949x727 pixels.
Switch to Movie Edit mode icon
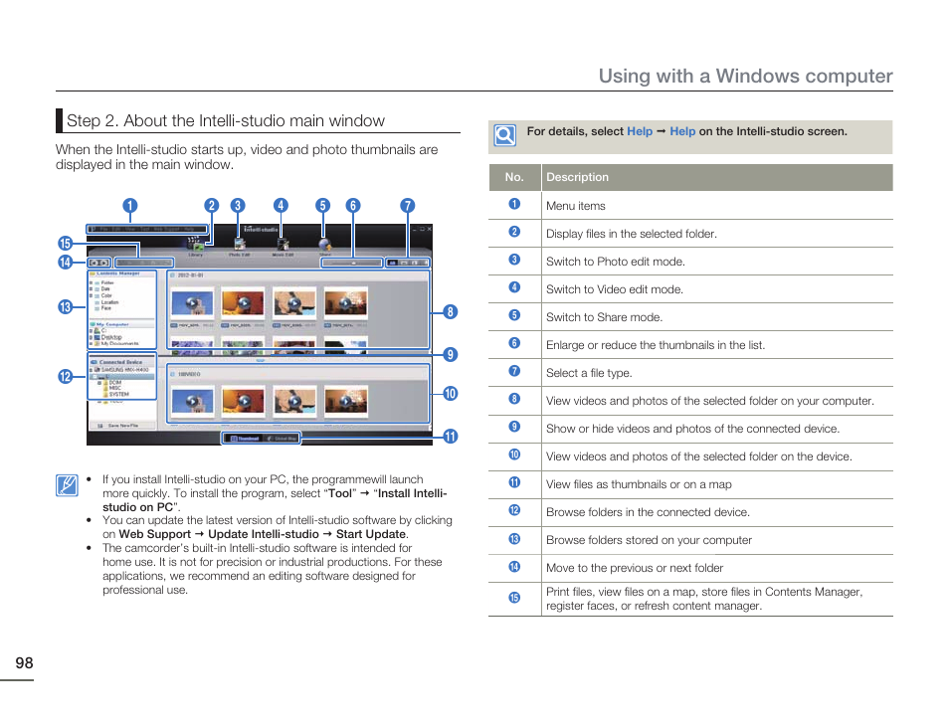284,244
